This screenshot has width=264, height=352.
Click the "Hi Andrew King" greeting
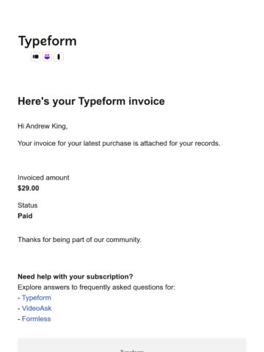pyautogui.click(x=43, y=126)
